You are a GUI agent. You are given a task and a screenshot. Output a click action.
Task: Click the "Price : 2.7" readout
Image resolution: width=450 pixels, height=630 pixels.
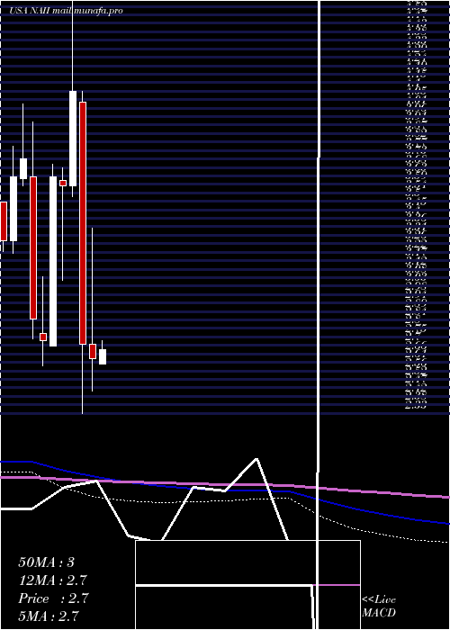point(53,598)
